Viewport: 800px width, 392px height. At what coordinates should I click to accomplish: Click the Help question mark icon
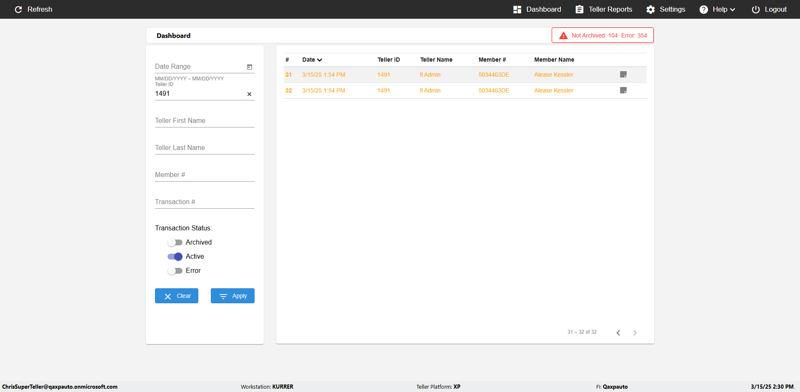click(704, 9)
